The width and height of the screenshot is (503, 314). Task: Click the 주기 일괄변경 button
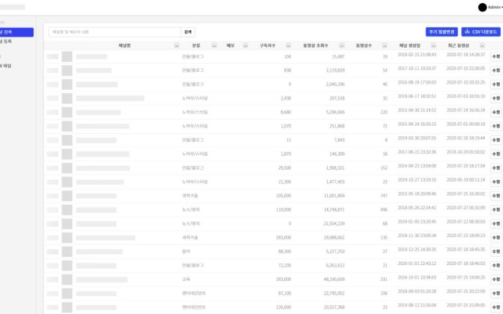[x=441, y=32]
